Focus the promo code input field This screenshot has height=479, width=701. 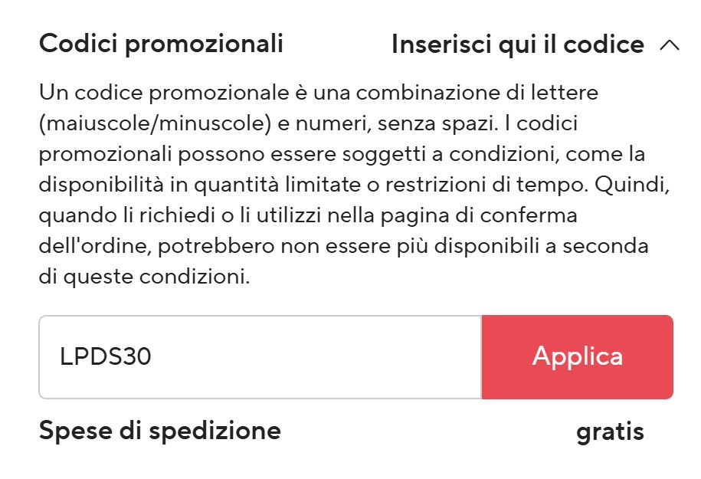coord(260,357)
